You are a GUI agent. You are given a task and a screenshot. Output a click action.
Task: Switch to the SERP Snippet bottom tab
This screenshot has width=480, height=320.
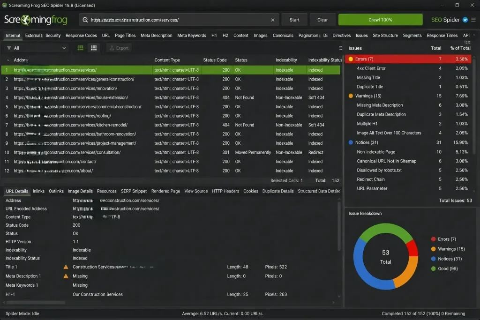click(134, 191)
